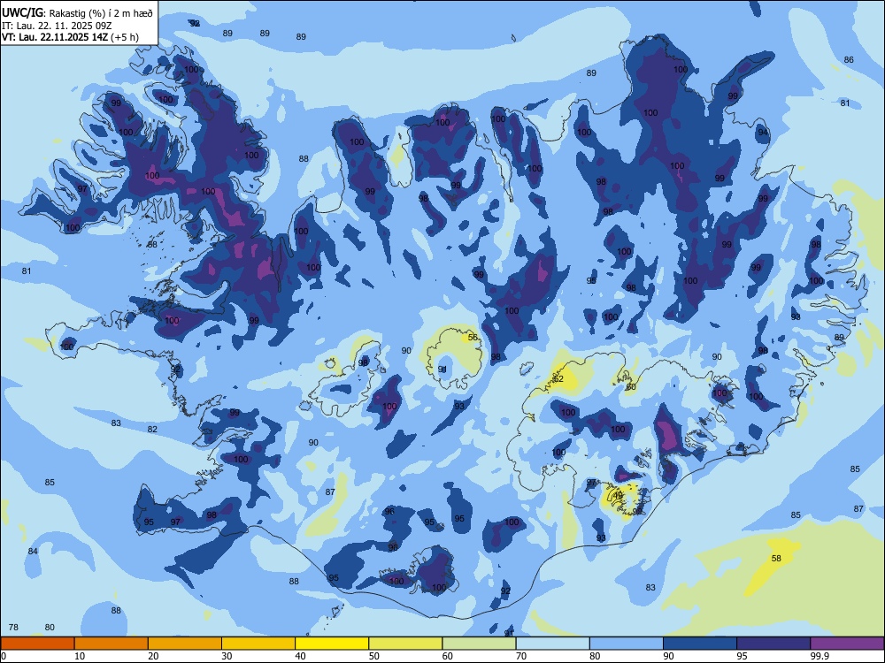The image size is (885, 663).
Task: Select the pale yellow 50–60 legend swatch
Action: pyautogui.click(x=405, y=644)
